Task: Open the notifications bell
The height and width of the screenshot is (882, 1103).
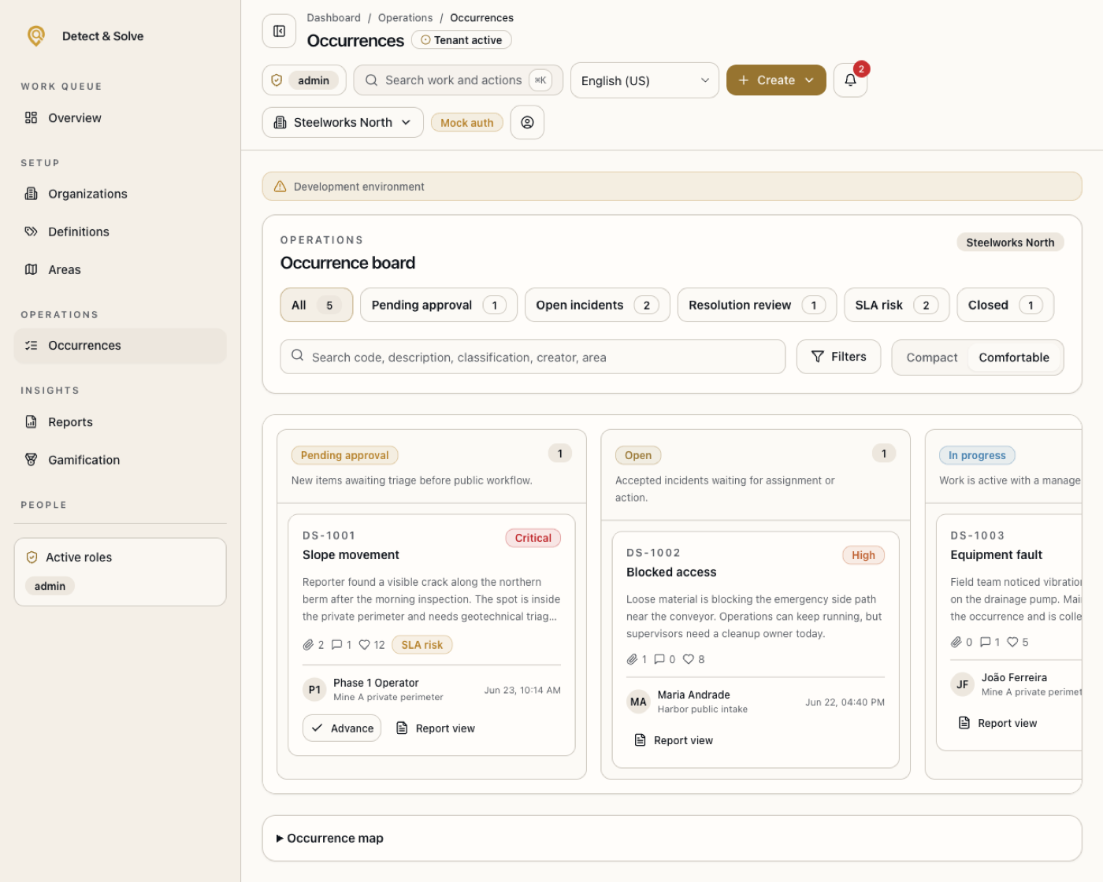Action: (x=850, y=80)
